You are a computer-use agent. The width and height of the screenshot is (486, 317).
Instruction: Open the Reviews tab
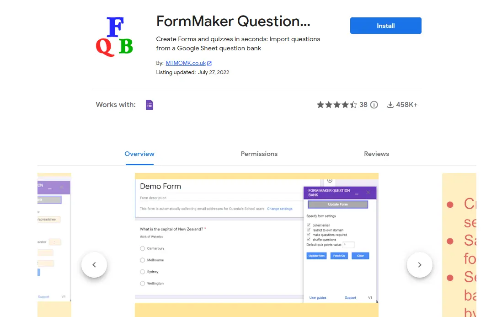coord(376,154)
